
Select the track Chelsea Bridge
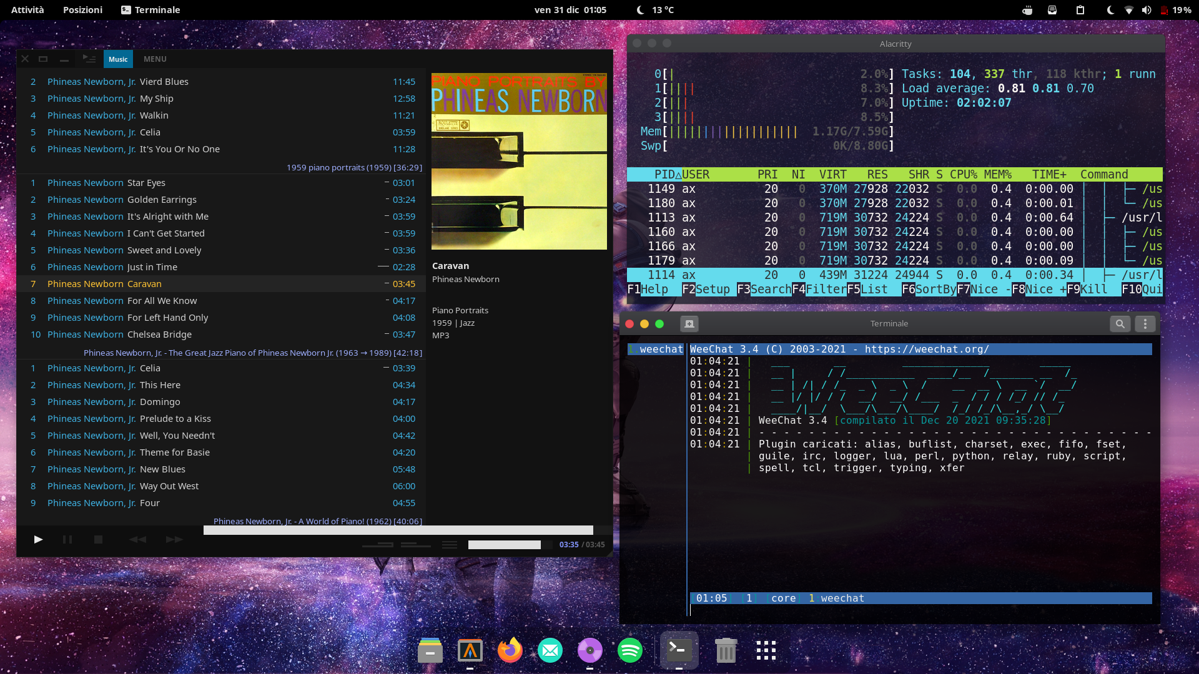pyautogui.click(x=221, y=335)
